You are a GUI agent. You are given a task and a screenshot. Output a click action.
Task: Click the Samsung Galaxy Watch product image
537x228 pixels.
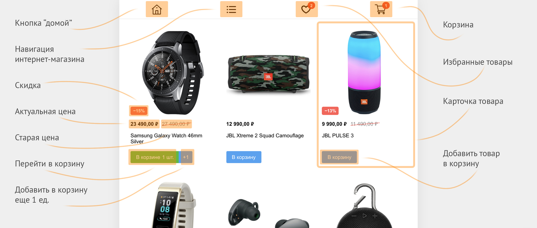point(173,73)
